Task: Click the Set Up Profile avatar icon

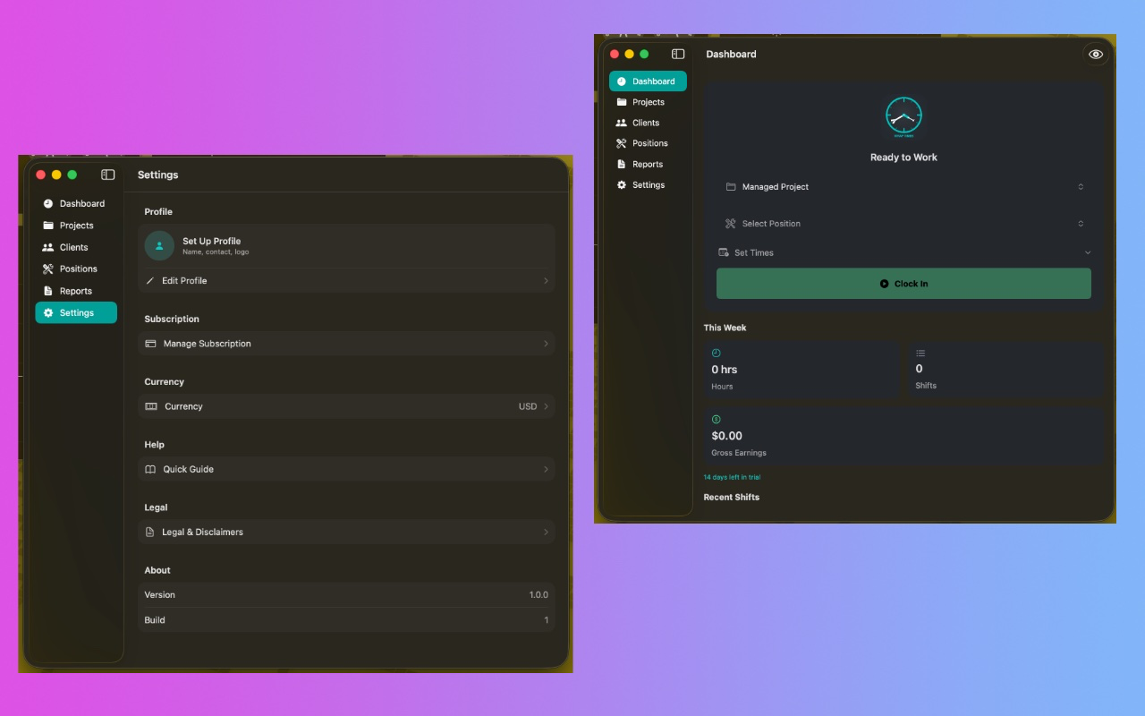Action: [x=159, y=245]
